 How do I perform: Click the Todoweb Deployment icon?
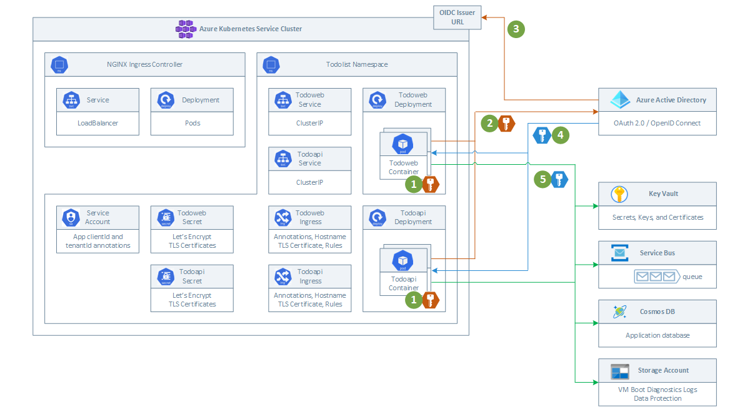click(377, 100)
